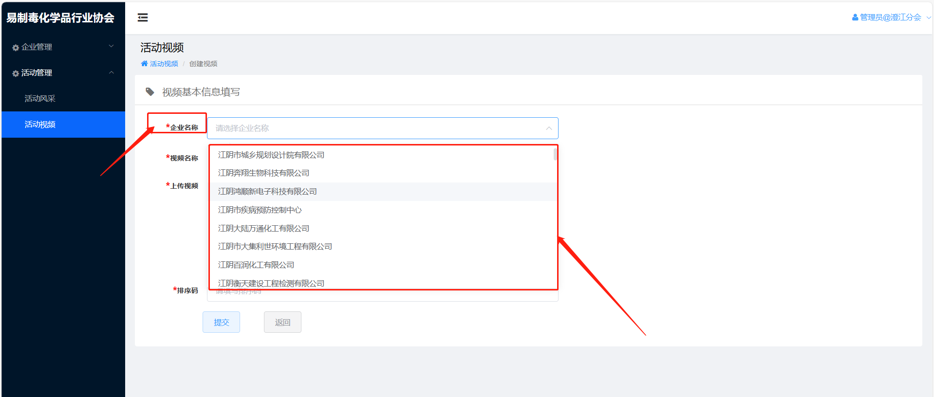Choose 江阴奔翔生物科技有限公司 option
The width and height of the screenshot is (934, 397).
point(383,173)
